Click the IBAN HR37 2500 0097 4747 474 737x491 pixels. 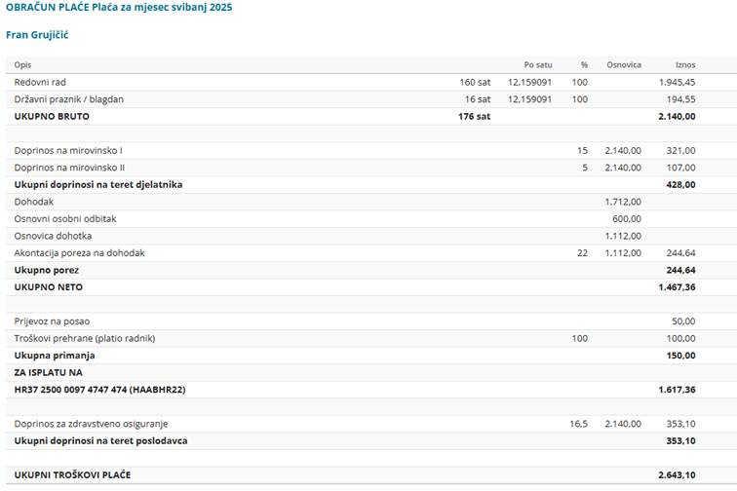coord(70,390)
